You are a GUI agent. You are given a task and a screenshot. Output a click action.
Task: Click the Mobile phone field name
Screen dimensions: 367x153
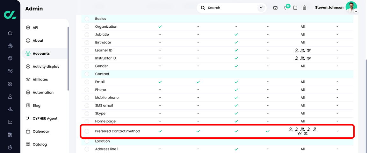pyautogui.click(x=107, y=98)
